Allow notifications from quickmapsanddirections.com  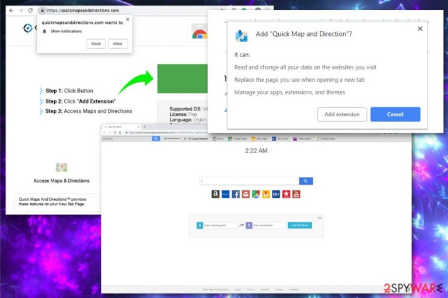[118, 44]
